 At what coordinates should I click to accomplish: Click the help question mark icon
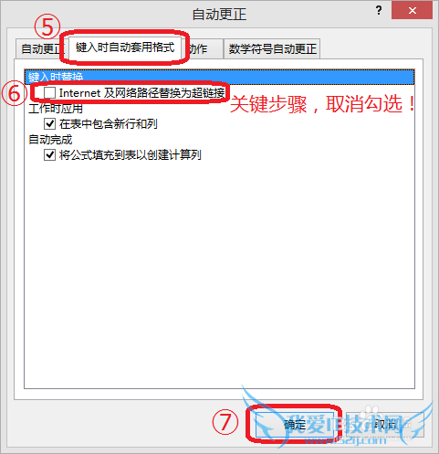coord(379,10)
